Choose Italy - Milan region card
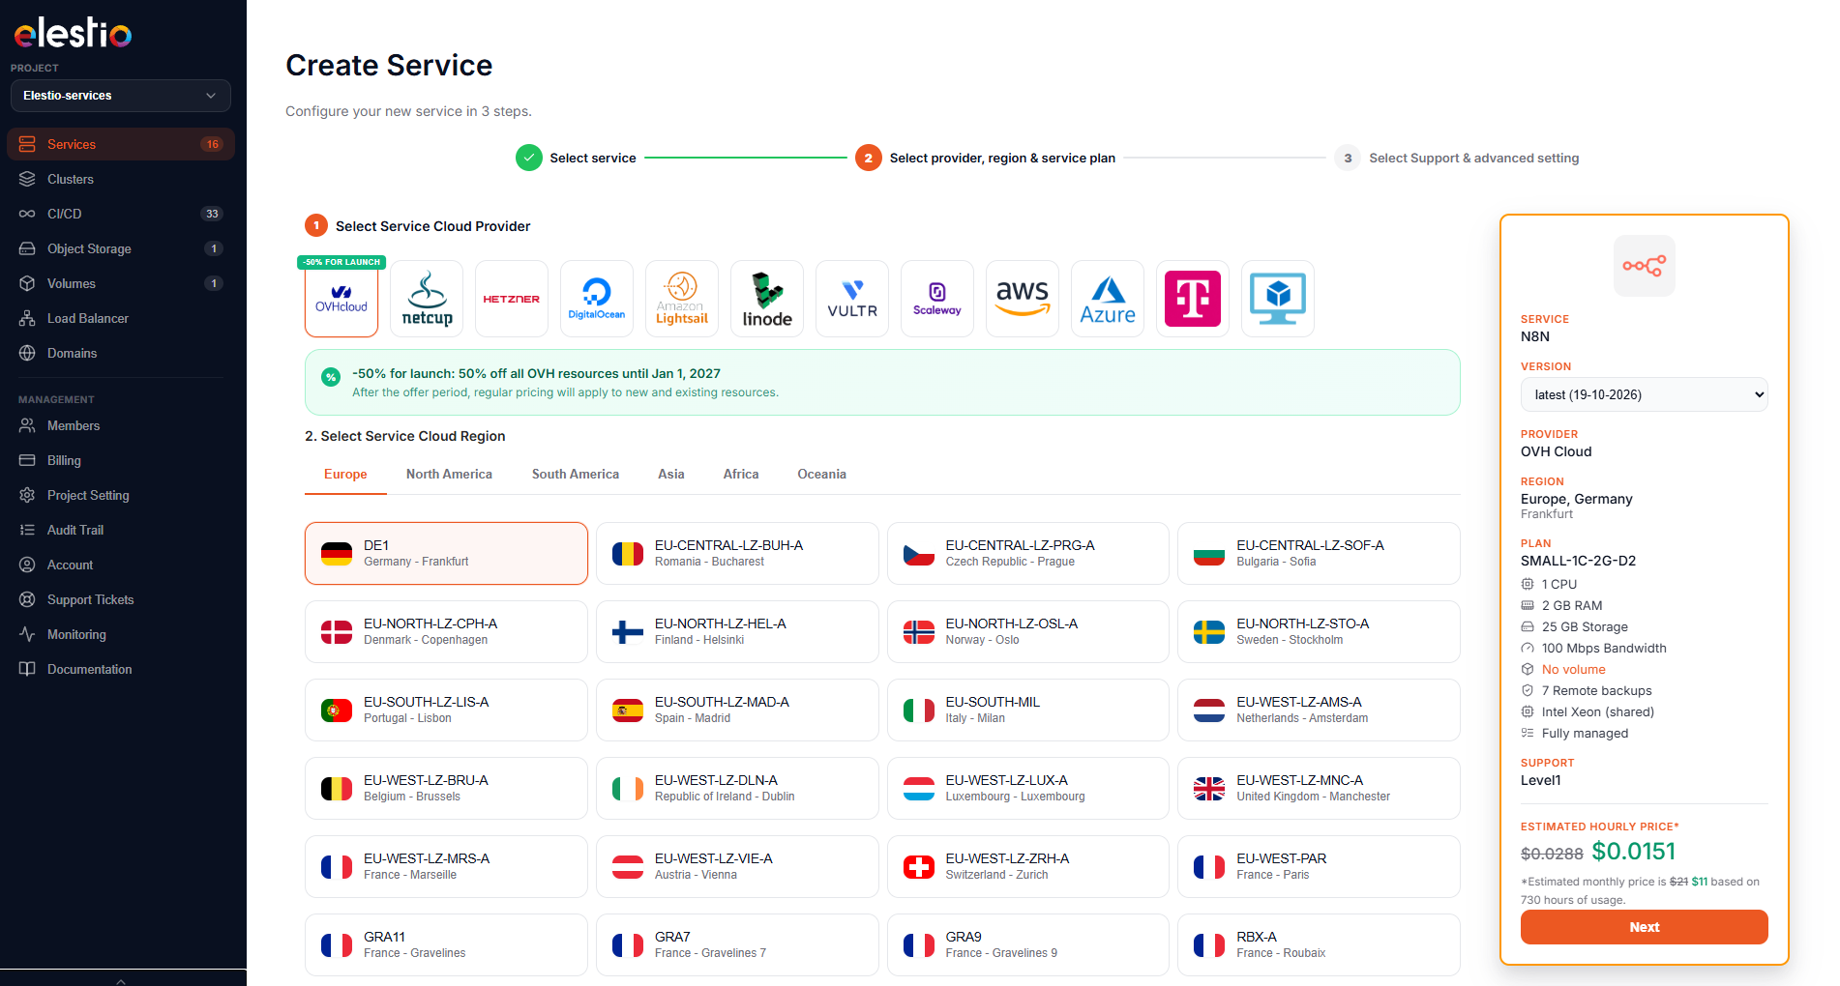The width and height of the screenshot is (1840, 986). pos(1028,710)
